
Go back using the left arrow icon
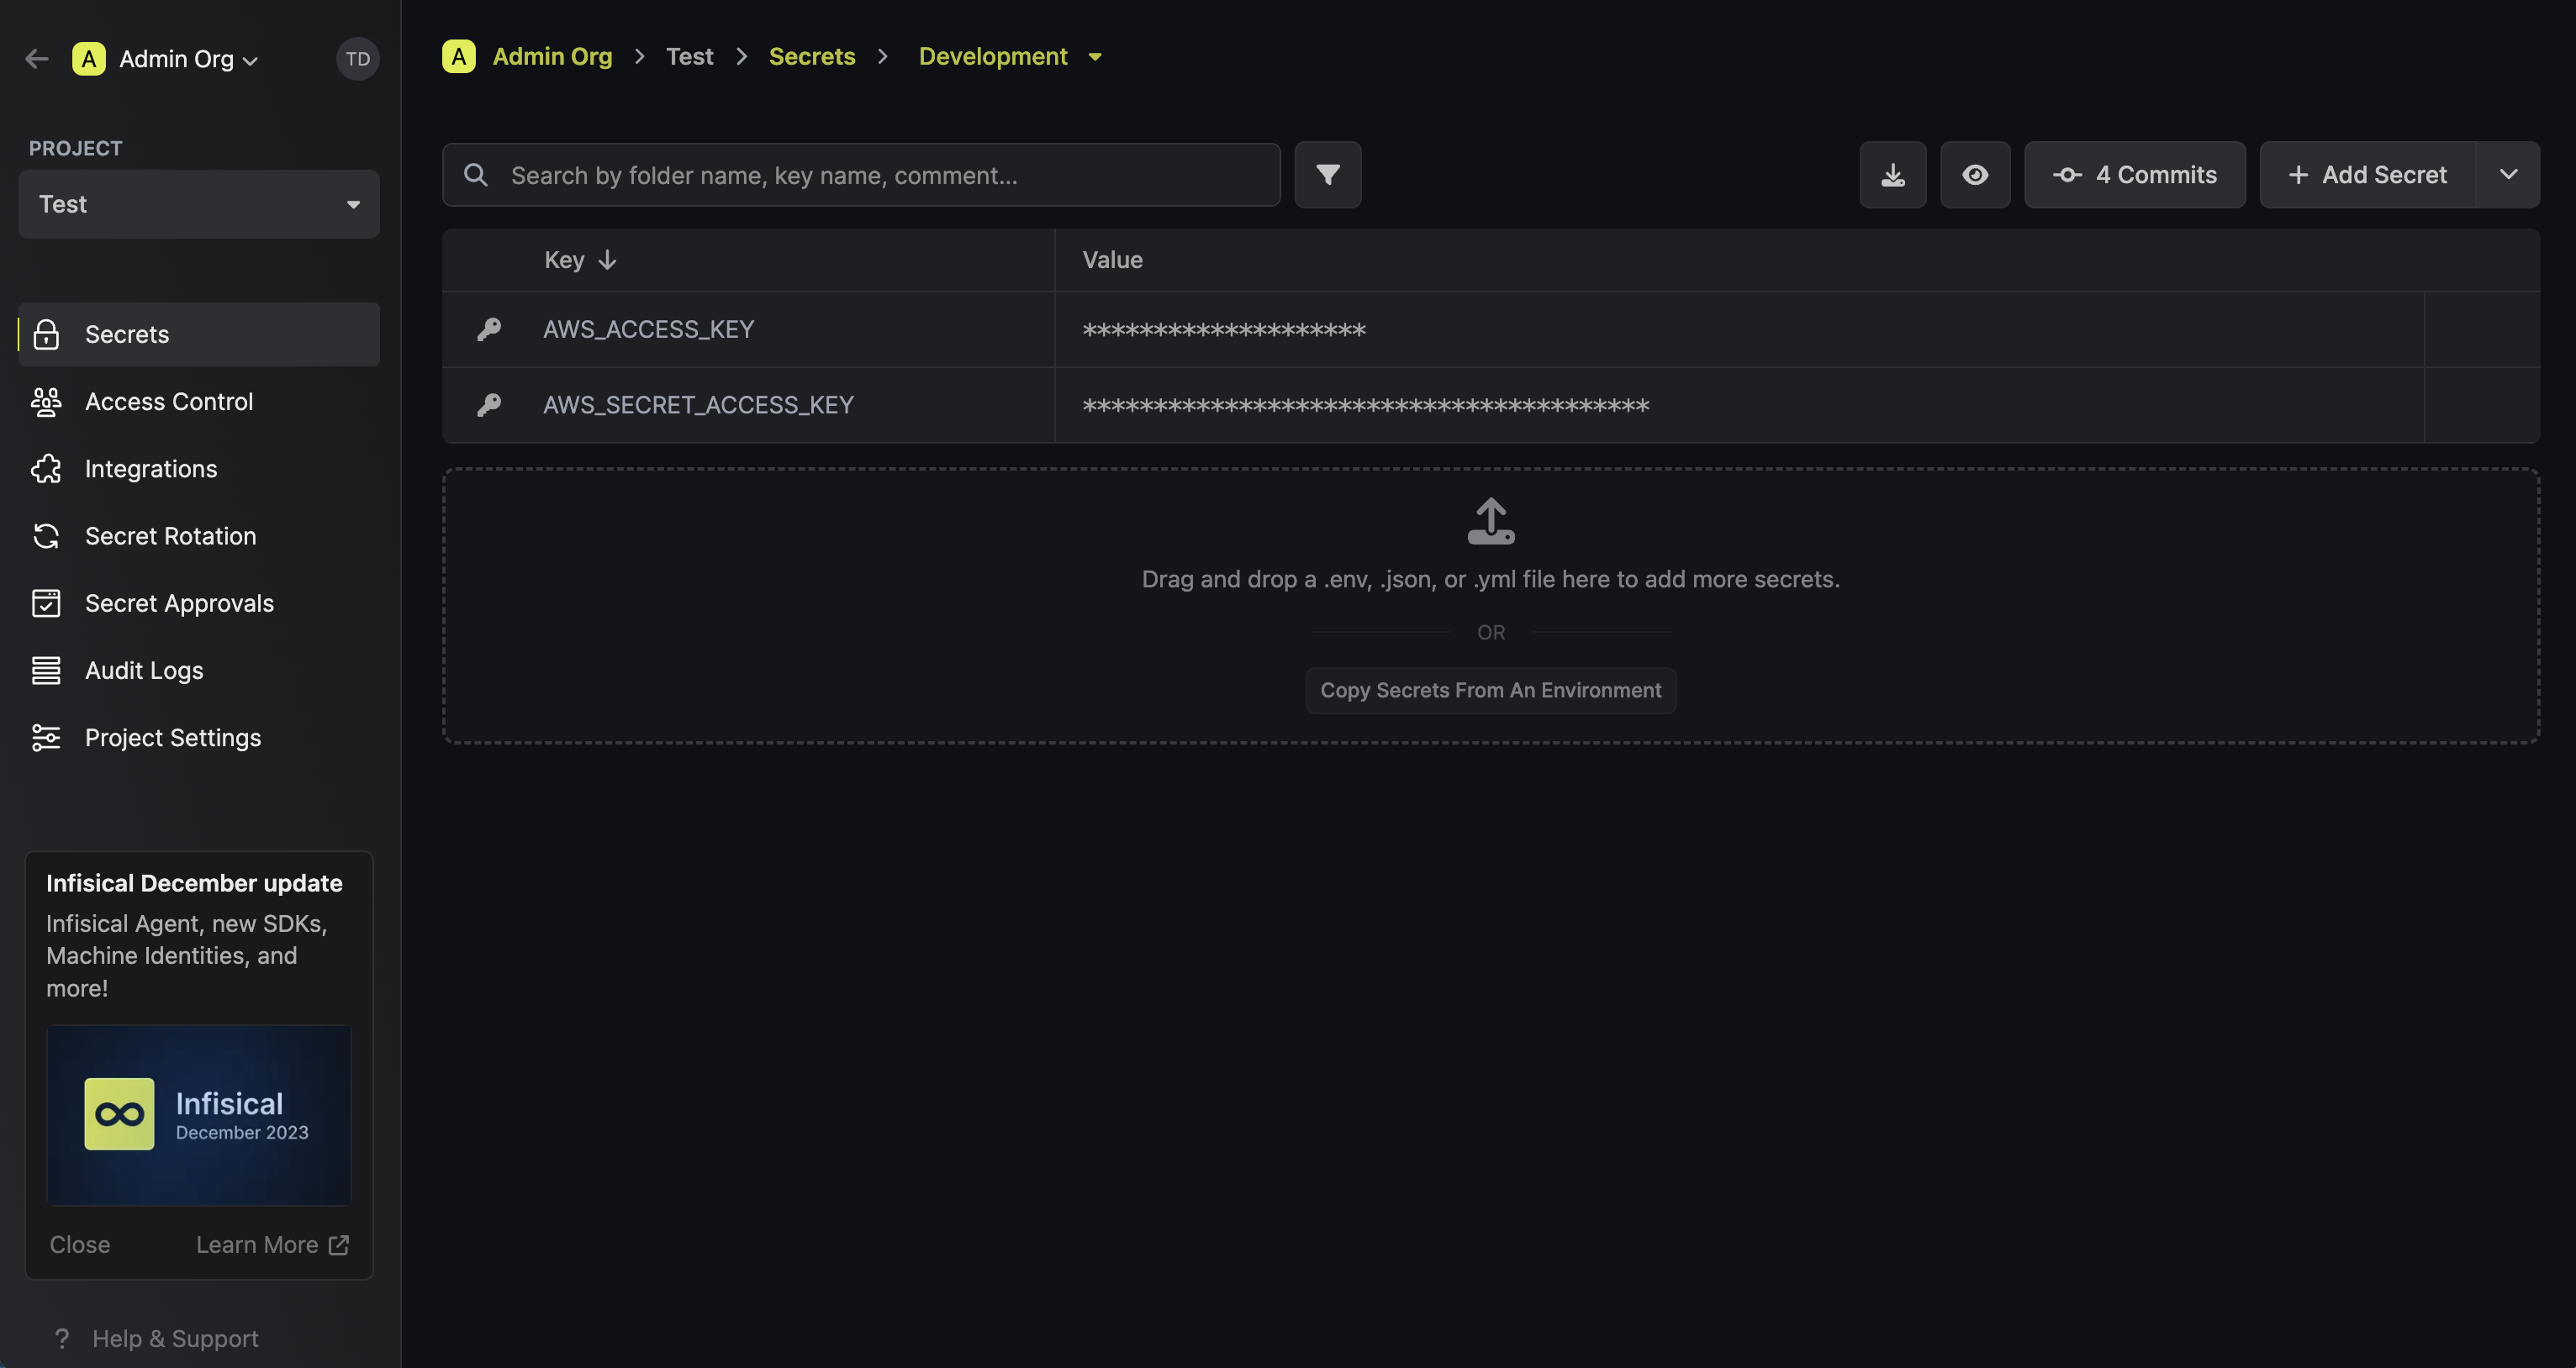tap(37, 59)
